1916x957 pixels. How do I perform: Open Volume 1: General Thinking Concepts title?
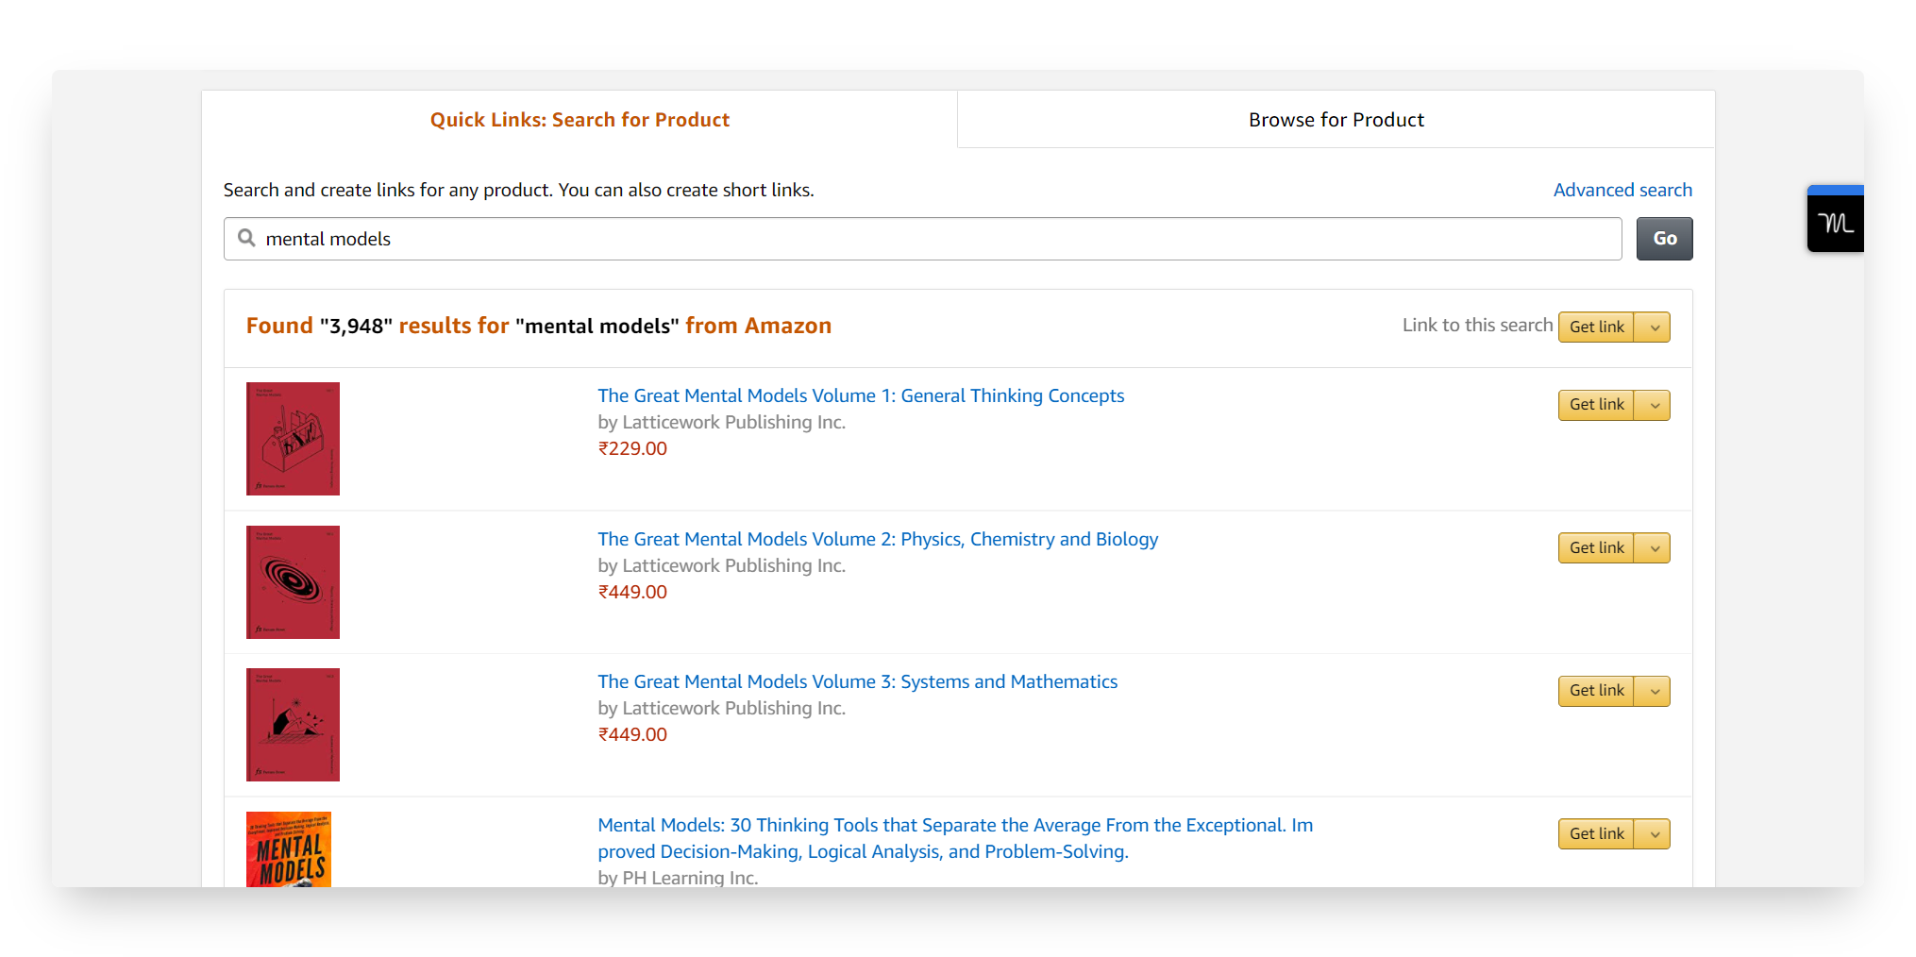pyautogui.click(x=861, y=395)
